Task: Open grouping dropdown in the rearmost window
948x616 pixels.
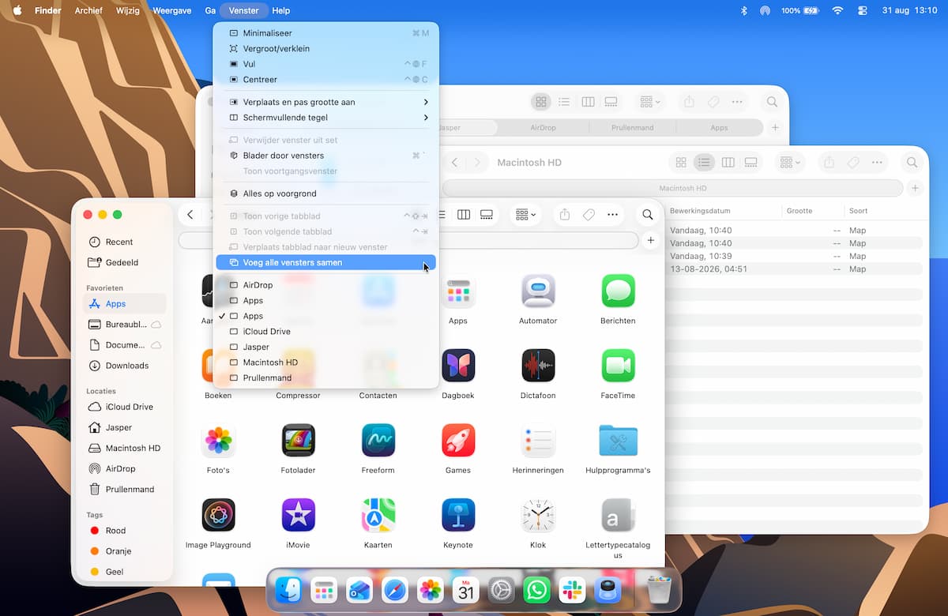Action: click(x=651, y=102)
